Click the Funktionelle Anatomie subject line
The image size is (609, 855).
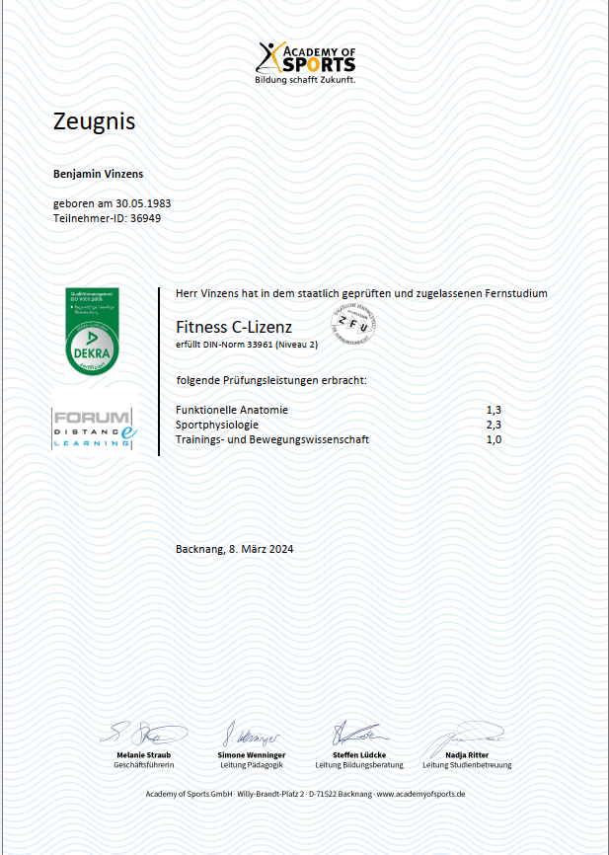pyautogui.click(x=232, y=410)
